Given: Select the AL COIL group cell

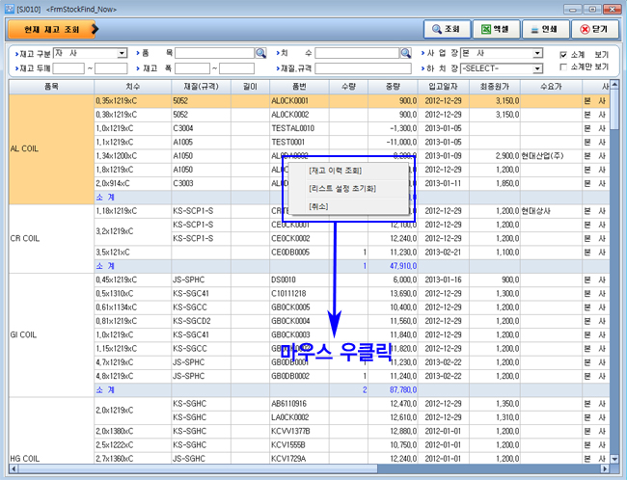Looking at the screenshot, I should 51,149.
